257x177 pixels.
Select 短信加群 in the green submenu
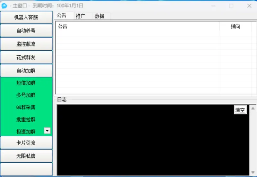26,83
